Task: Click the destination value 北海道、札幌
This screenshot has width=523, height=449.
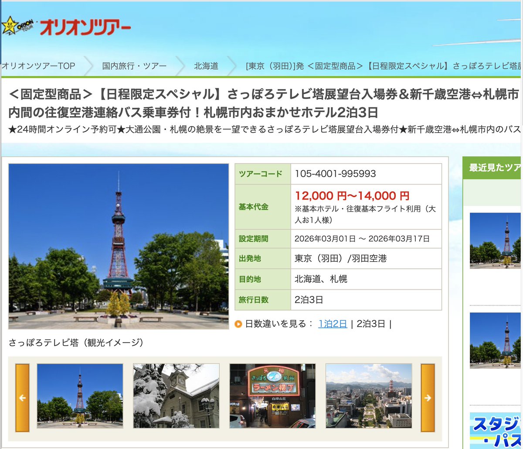Action: tap(321, 279)
